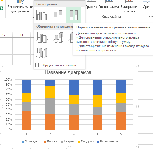The image size is (153, 149).
Task: Choose 3-D 100% stacked column icon
Action: click(x=71, y=37)
